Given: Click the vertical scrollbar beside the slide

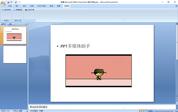Looking at the screenshot, I should click(177, 42).
